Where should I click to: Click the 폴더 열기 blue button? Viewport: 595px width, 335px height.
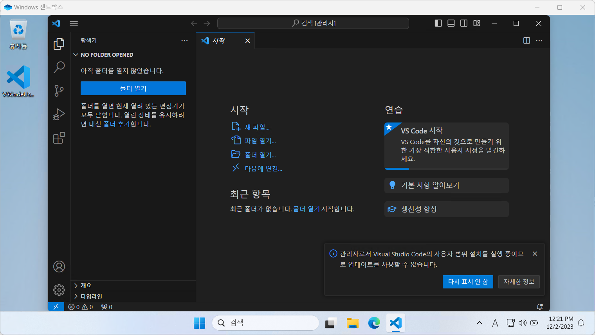tap(133, 88)
